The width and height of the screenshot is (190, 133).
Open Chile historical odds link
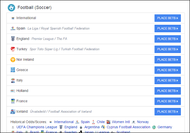[x=100, y=122]
